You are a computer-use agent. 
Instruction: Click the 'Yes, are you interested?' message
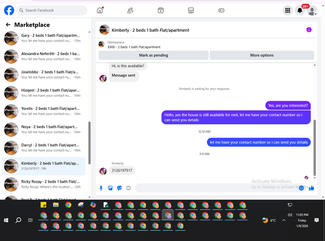288,105
